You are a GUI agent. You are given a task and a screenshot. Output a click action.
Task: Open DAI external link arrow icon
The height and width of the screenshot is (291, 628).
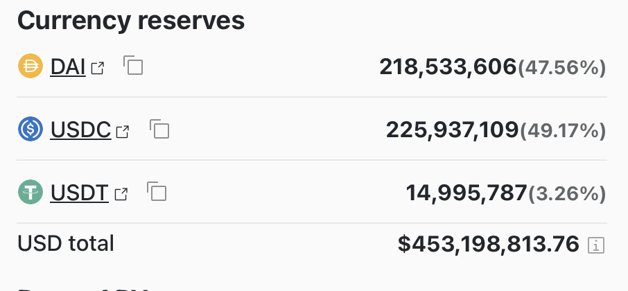click(98, 68)
